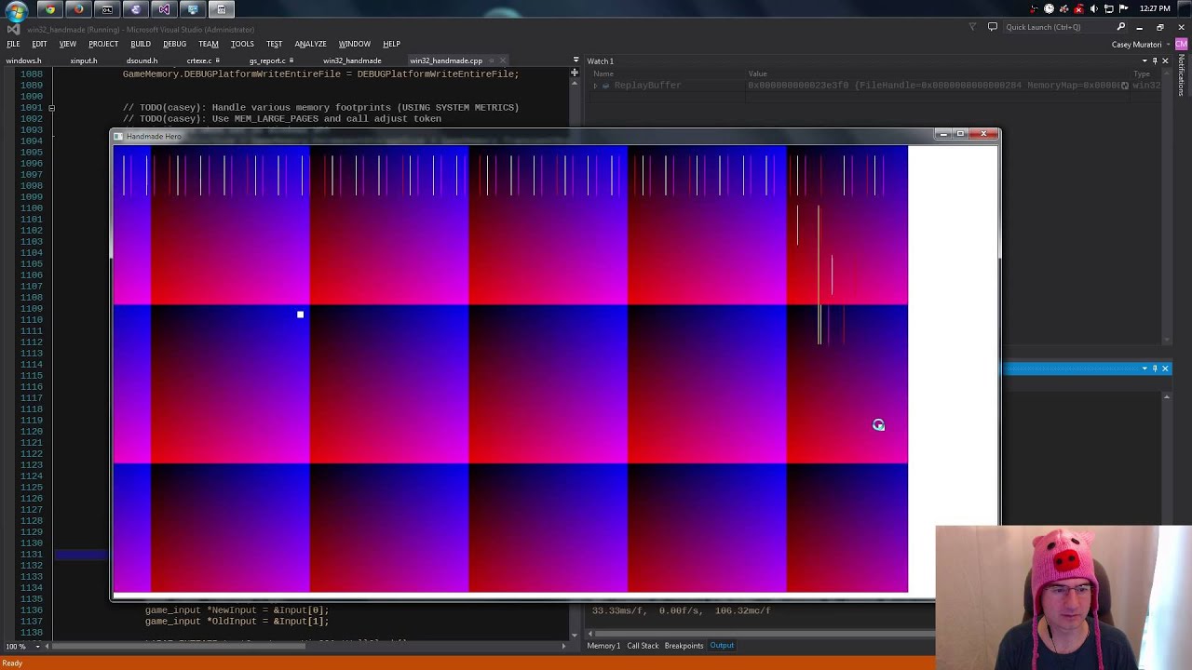Image resolution: width=1192 pixels, height=670 pixels.
Task: Select the Output tab
Action: coord(722,646)
